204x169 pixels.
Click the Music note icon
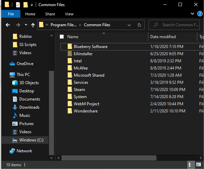point(15,116)
